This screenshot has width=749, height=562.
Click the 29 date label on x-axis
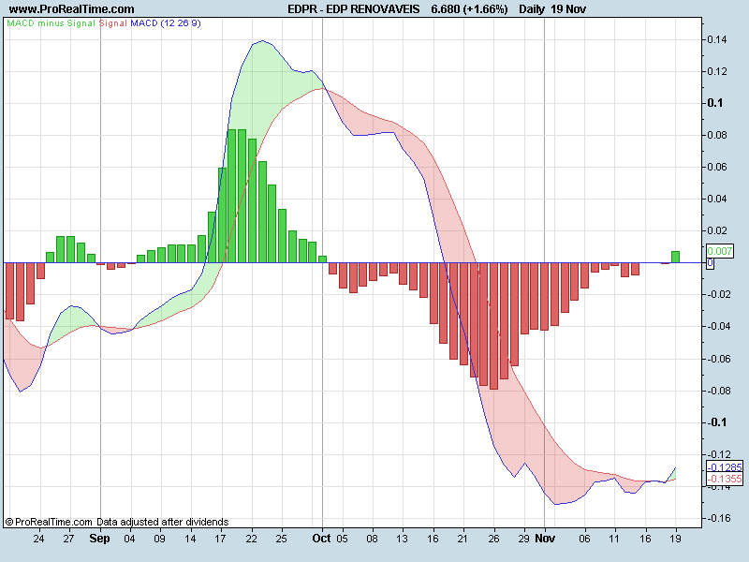coord(524,539)
